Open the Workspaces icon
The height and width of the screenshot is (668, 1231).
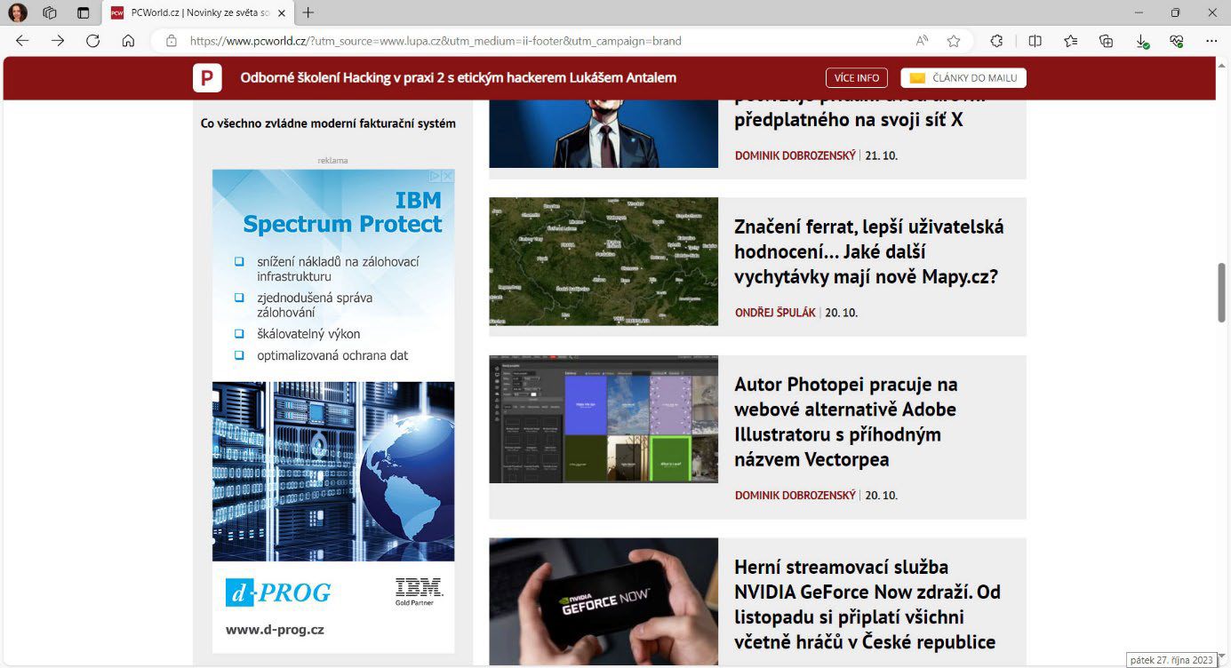point(51,12)
